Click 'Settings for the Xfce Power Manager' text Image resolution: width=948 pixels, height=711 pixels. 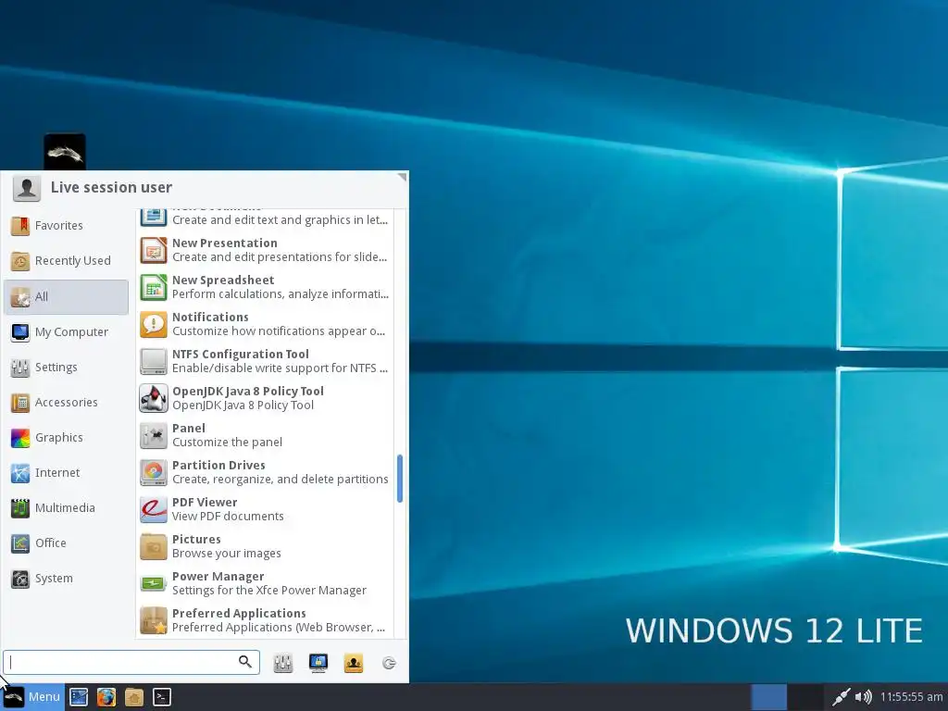point(269,590)
